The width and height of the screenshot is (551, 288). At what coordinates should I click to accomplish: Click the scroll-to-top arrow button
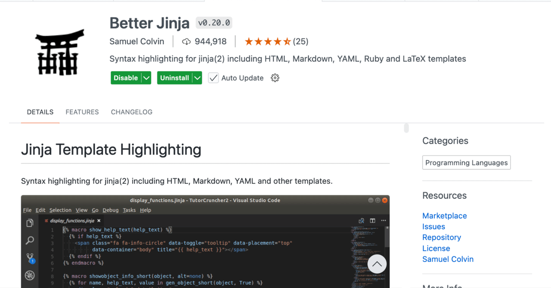(377, 263)
